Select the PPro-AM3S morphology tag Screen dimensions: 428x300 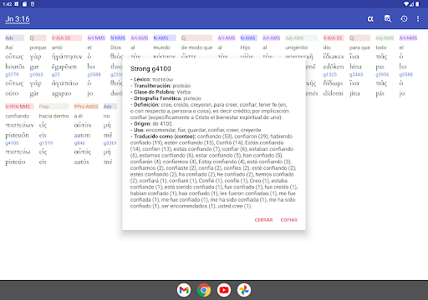86,107
